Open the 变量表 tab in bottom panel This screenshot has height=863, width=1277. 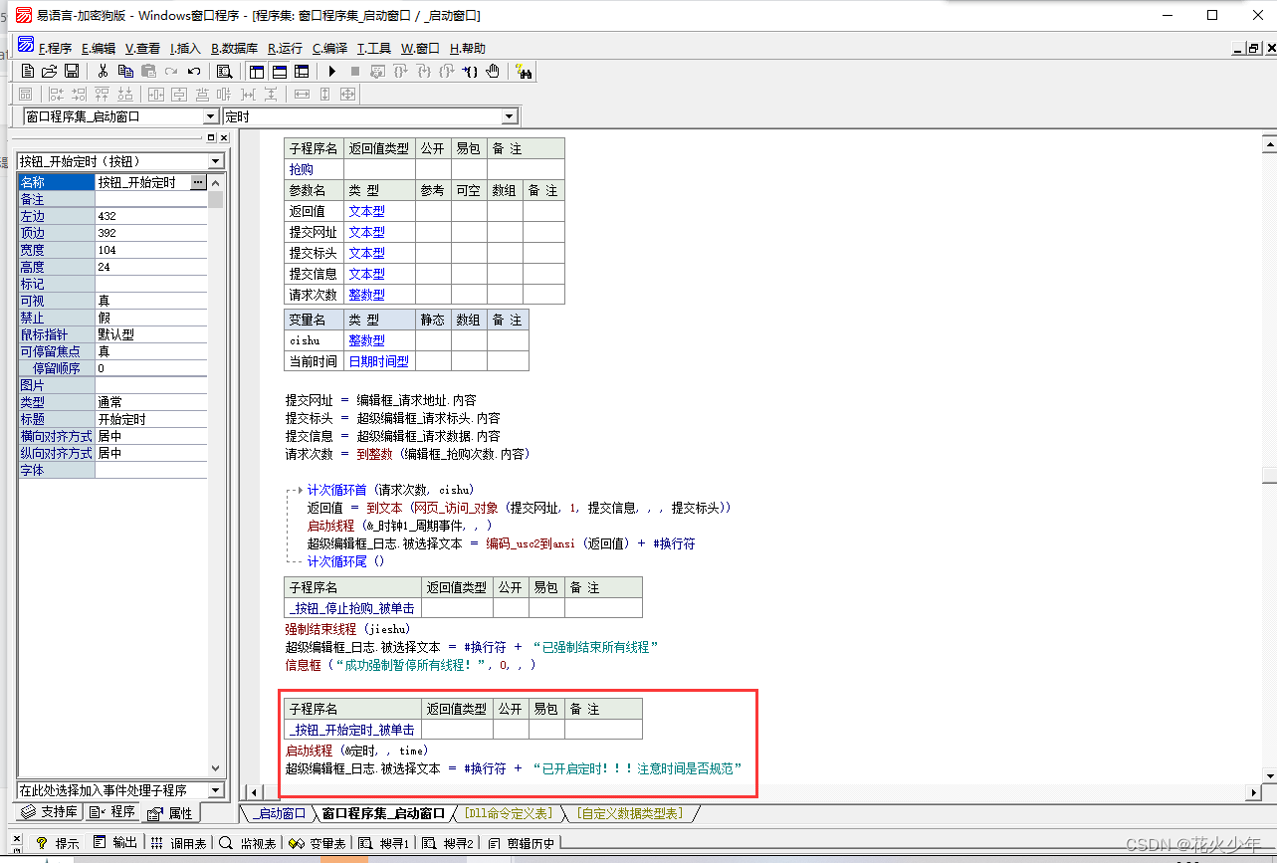(318, 842)
